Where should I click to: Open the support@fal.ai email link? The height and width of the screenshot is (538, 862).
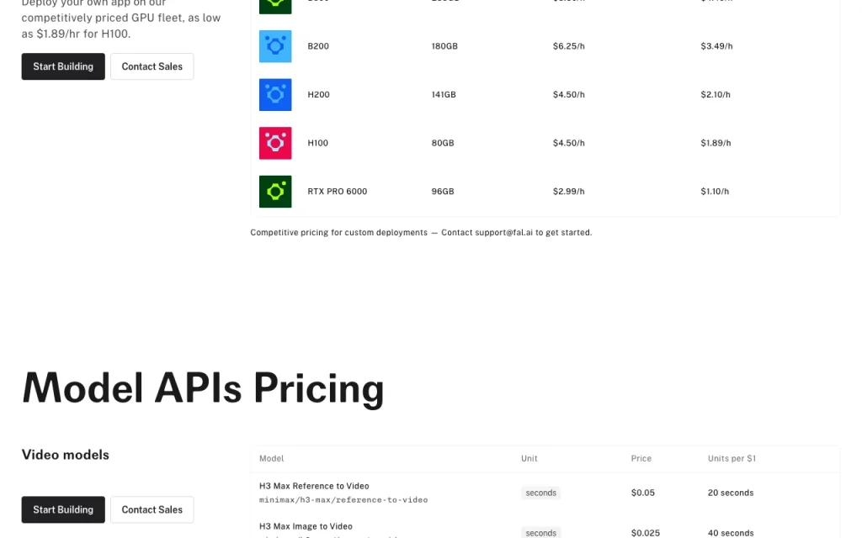pyautogui.click(x=503, y=232)
